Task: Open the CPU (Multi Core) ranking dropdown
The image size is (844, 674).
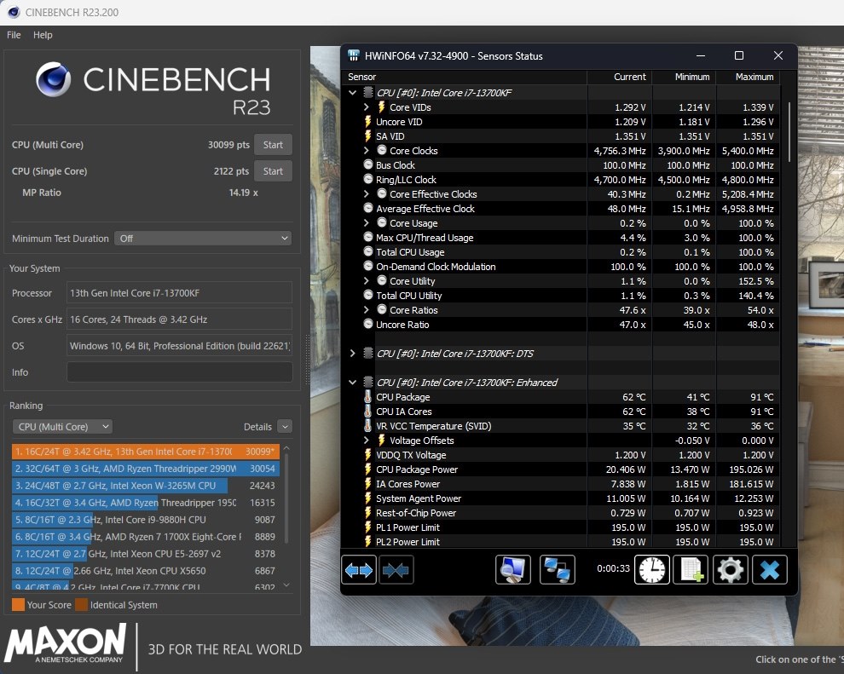Action: pyautogui.click(x=62, y=427)
